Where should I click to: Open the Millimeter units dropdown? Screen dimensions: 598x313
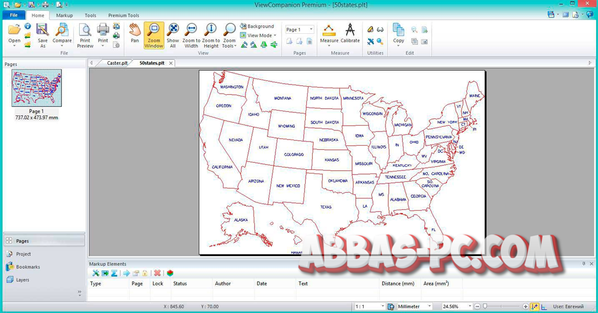[x=414, y=307]
